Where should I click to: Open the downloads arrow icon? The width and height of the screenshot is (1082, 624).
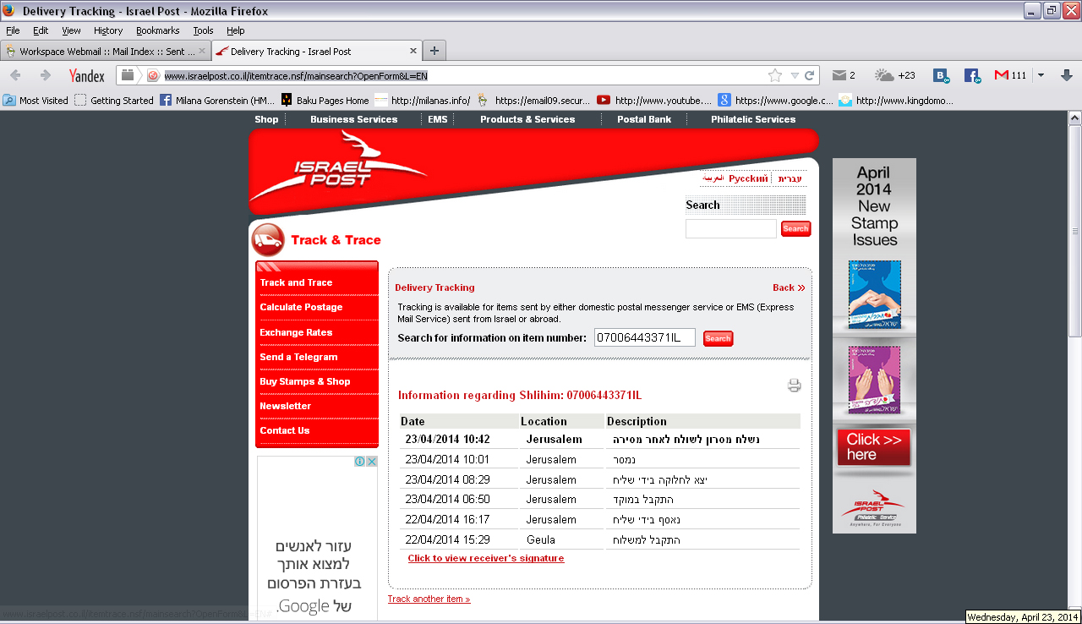tap(1066, 75)
